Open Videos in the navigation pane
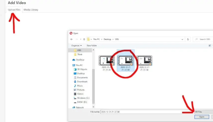 [x=80, y=94]
